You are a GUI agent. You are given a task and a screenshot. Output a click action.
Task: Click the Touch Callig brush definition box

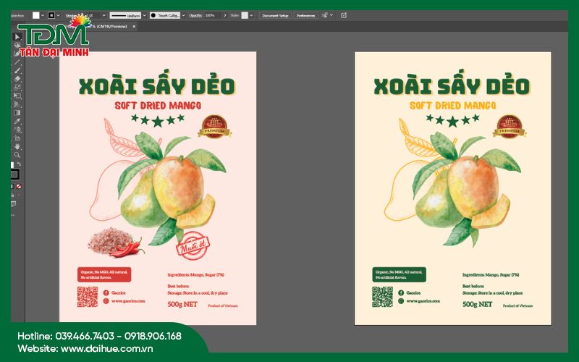pyautogui.click(x=165, y=15)
